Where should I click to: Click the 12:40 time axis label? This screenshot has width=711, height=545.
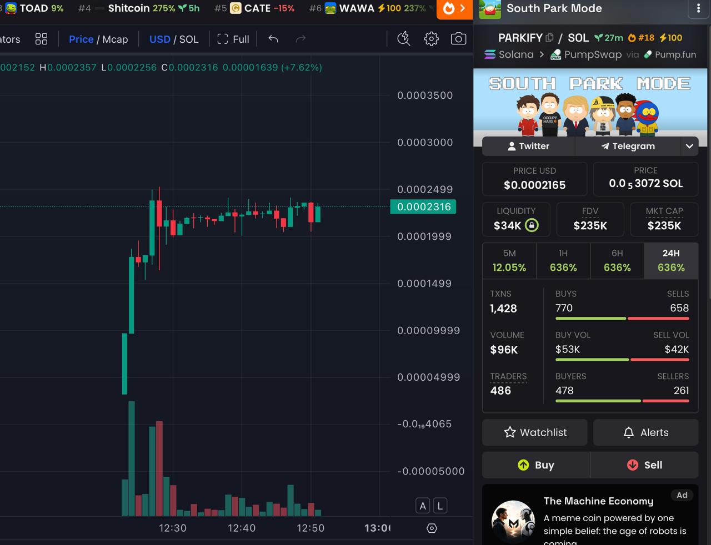pos(242,528)
